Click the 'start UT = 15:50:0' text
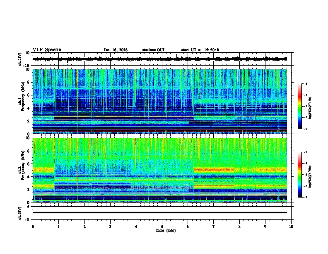Screen dimensions: 328x254 (x=200, y=50)
